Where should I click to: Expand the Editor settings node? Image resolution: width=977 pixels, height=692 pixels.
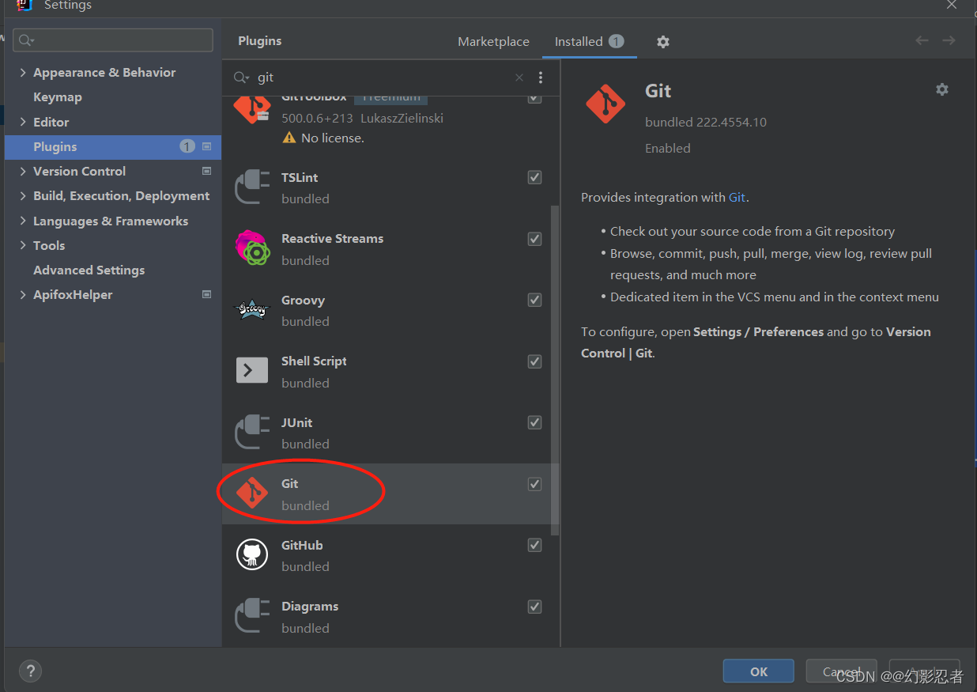[23, 122]
